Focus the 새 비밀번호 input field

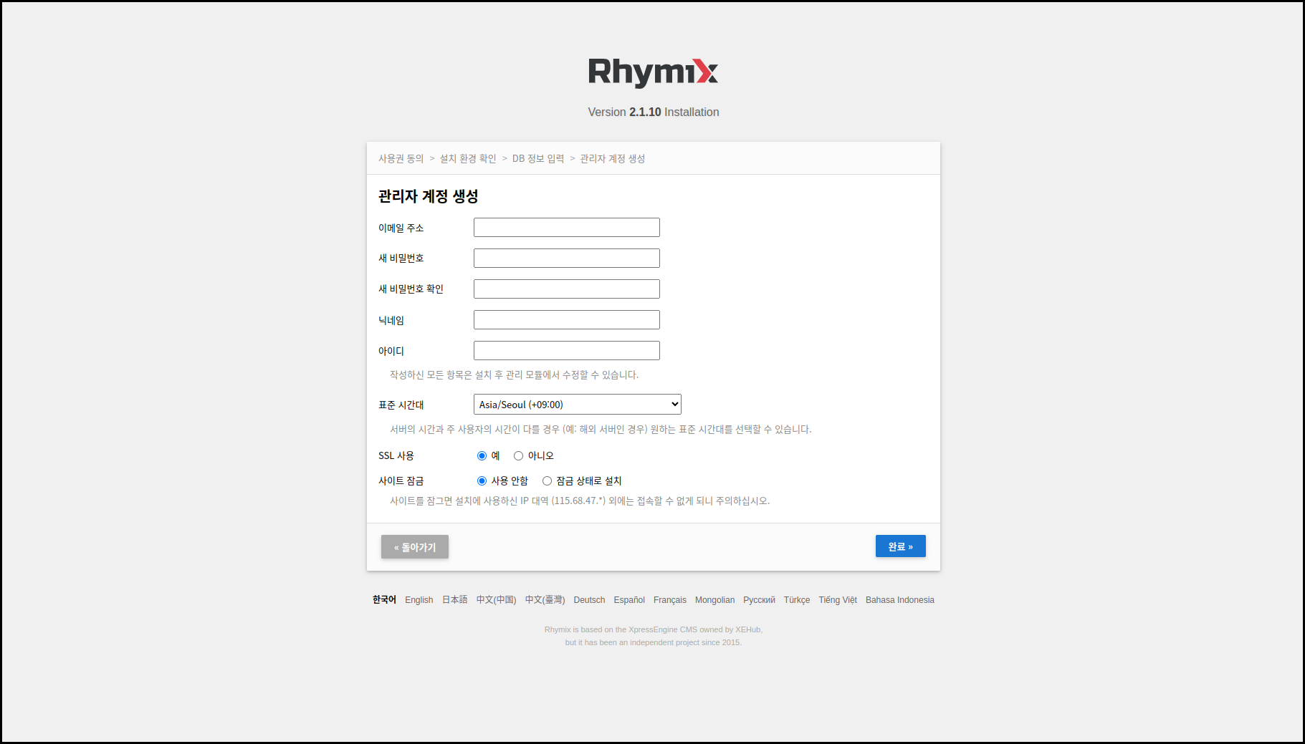point(567,259)
